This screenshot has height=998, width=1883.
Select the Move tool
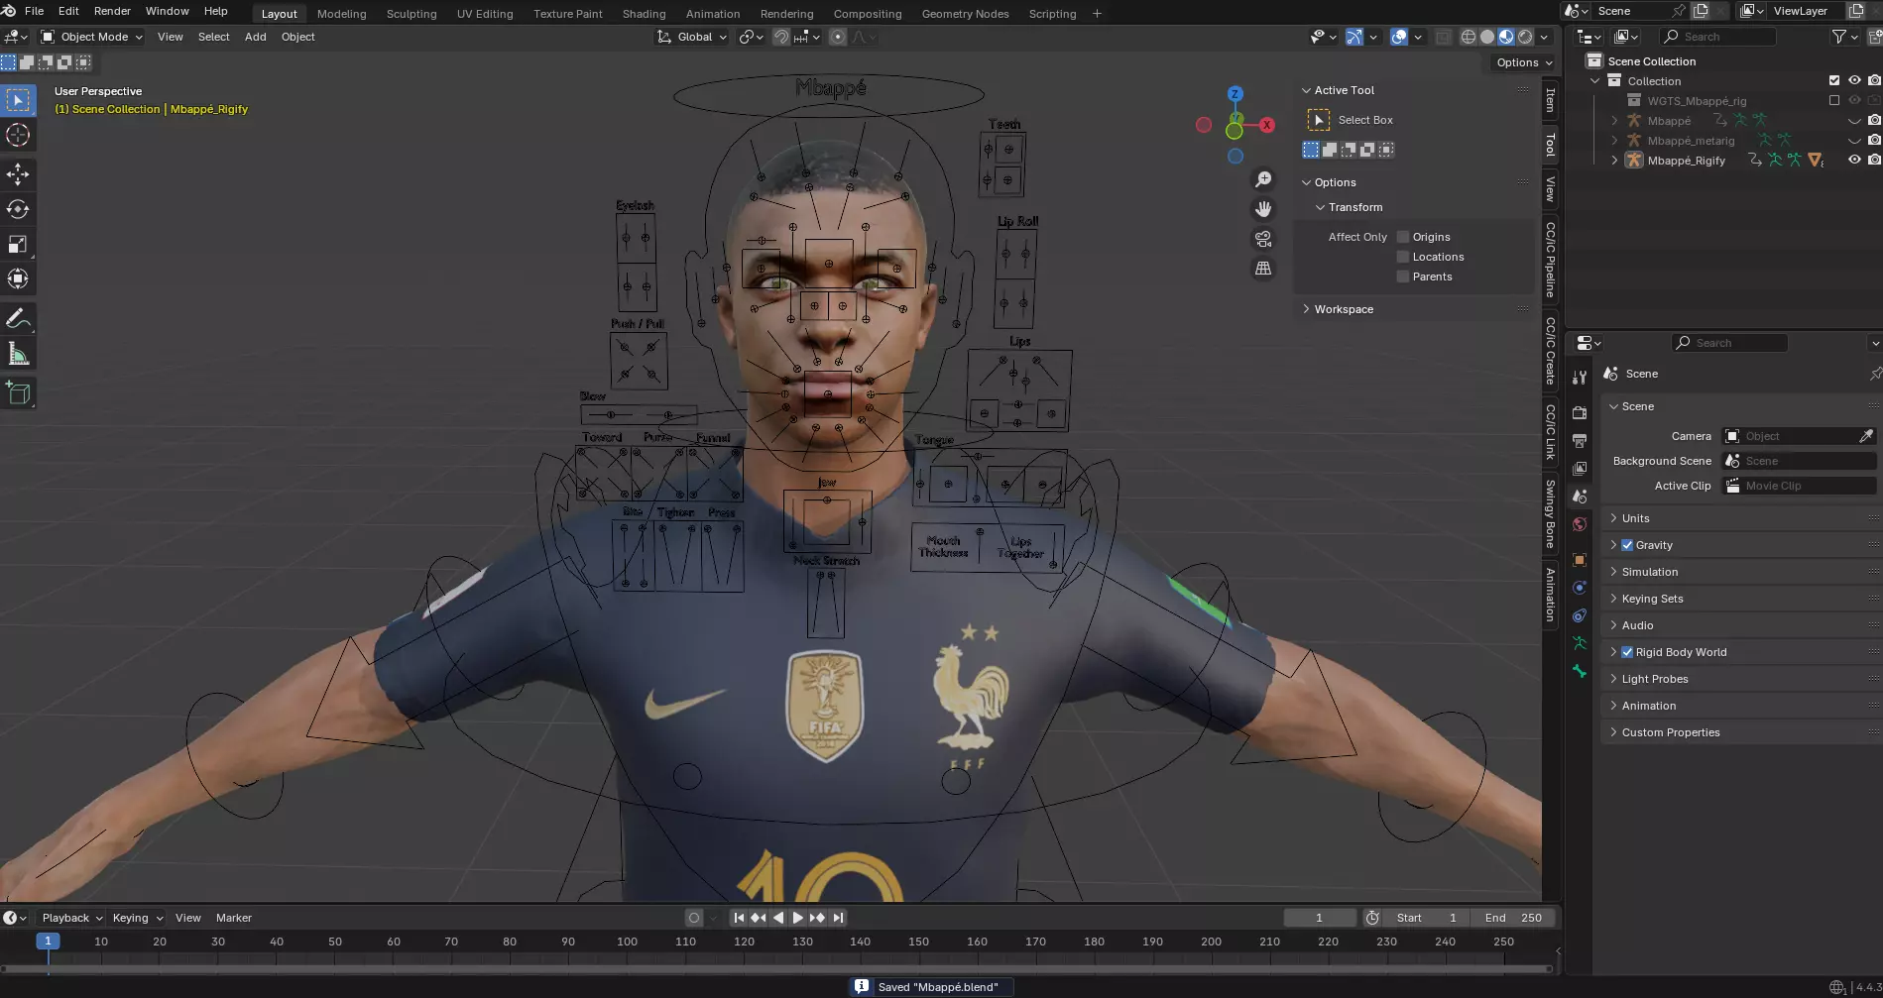18,174
